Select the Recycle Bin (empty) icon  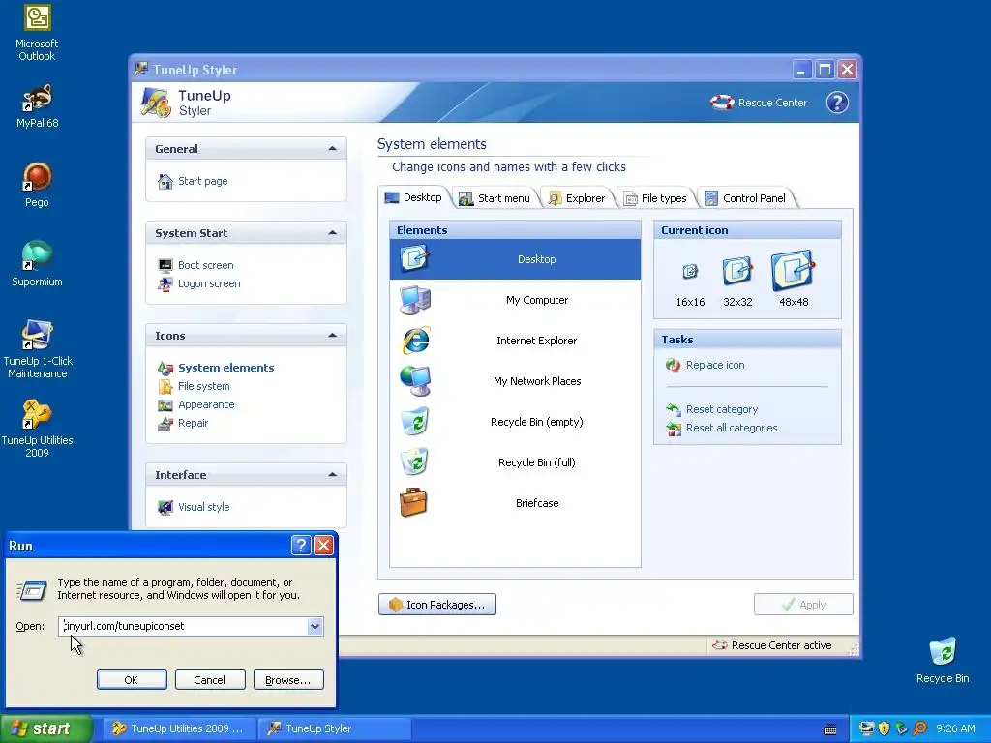coord(415,422)
